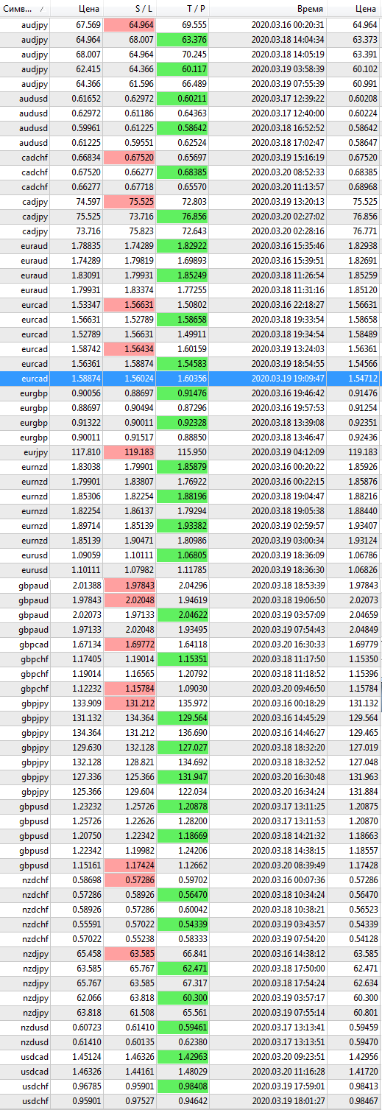Click the green gbpjpy T/P 131.947
This screenshot has width=382, height=1110.
(x=183, y=776)
